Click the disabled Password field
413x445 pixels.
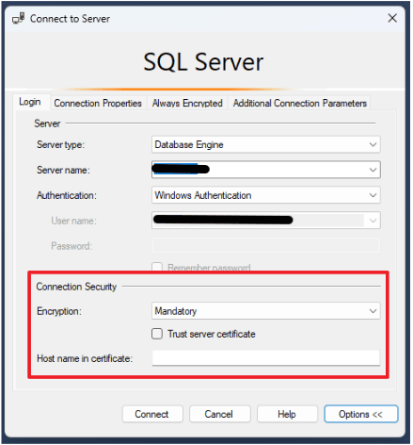click(266, 246)
